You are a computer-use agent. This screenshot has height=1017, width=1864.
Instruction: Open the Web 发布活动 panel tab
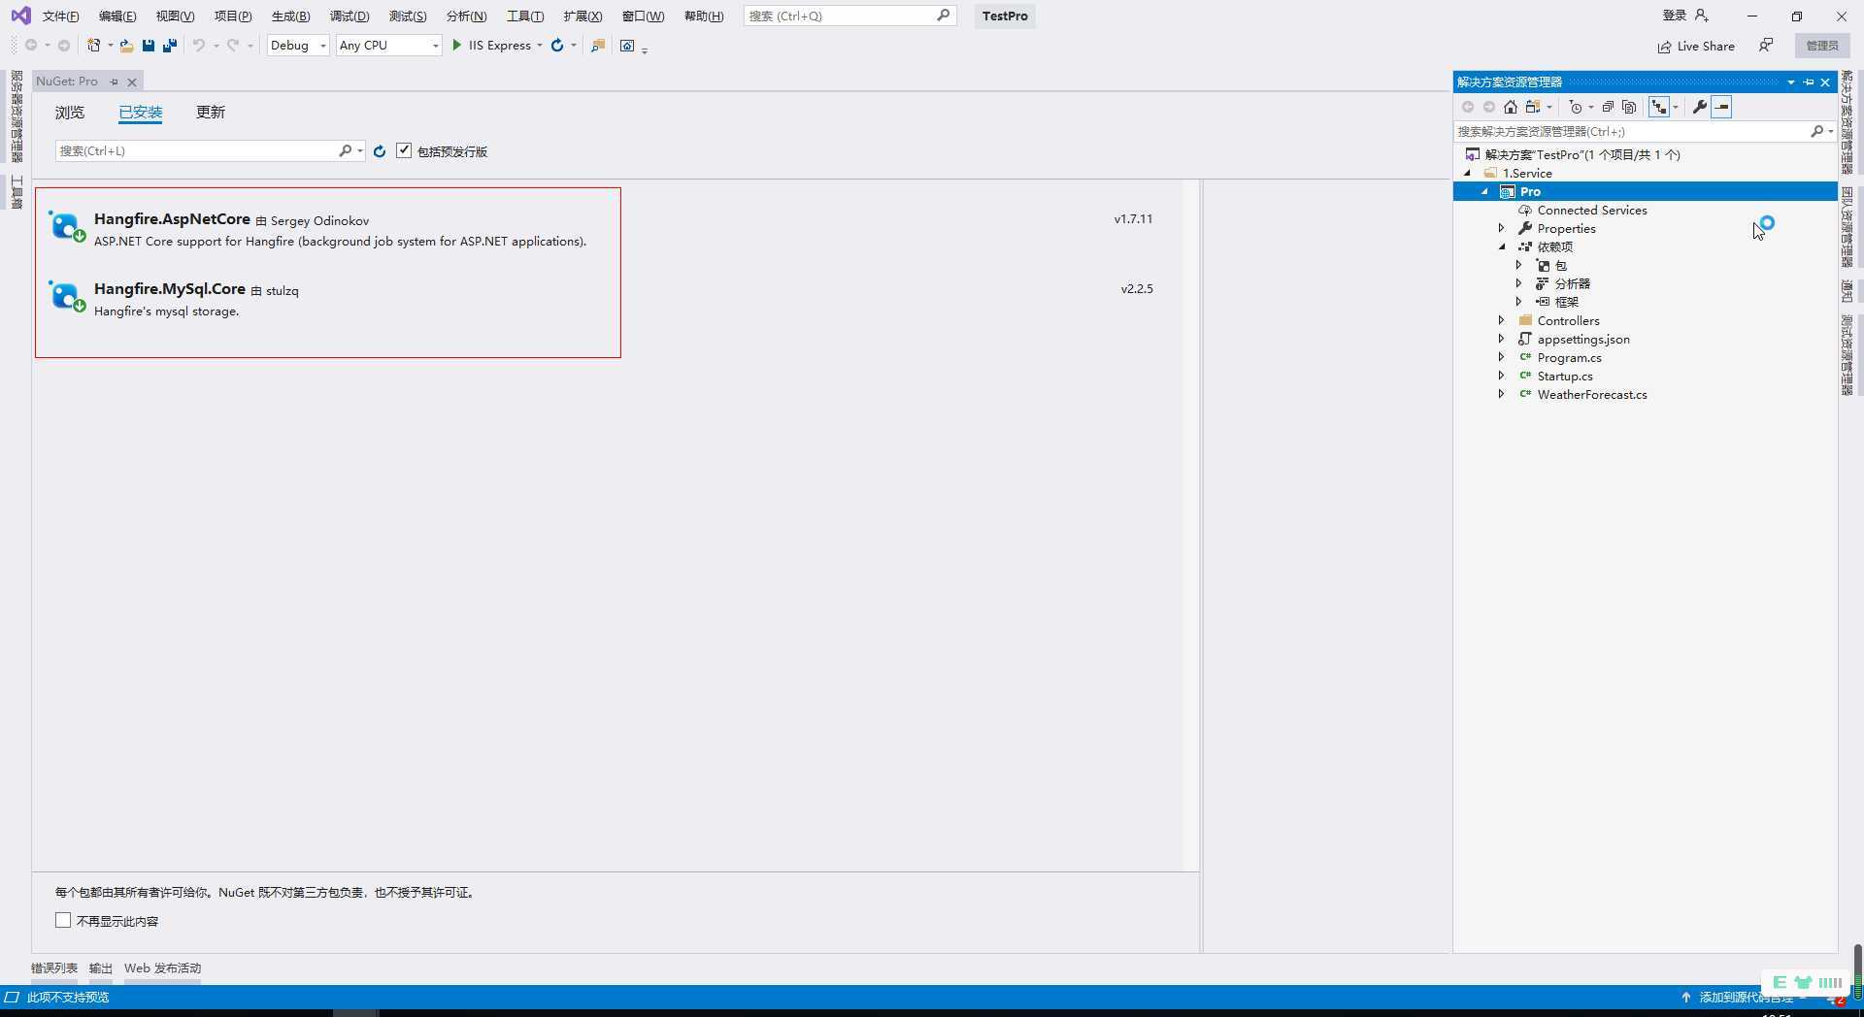pos(162,968)
